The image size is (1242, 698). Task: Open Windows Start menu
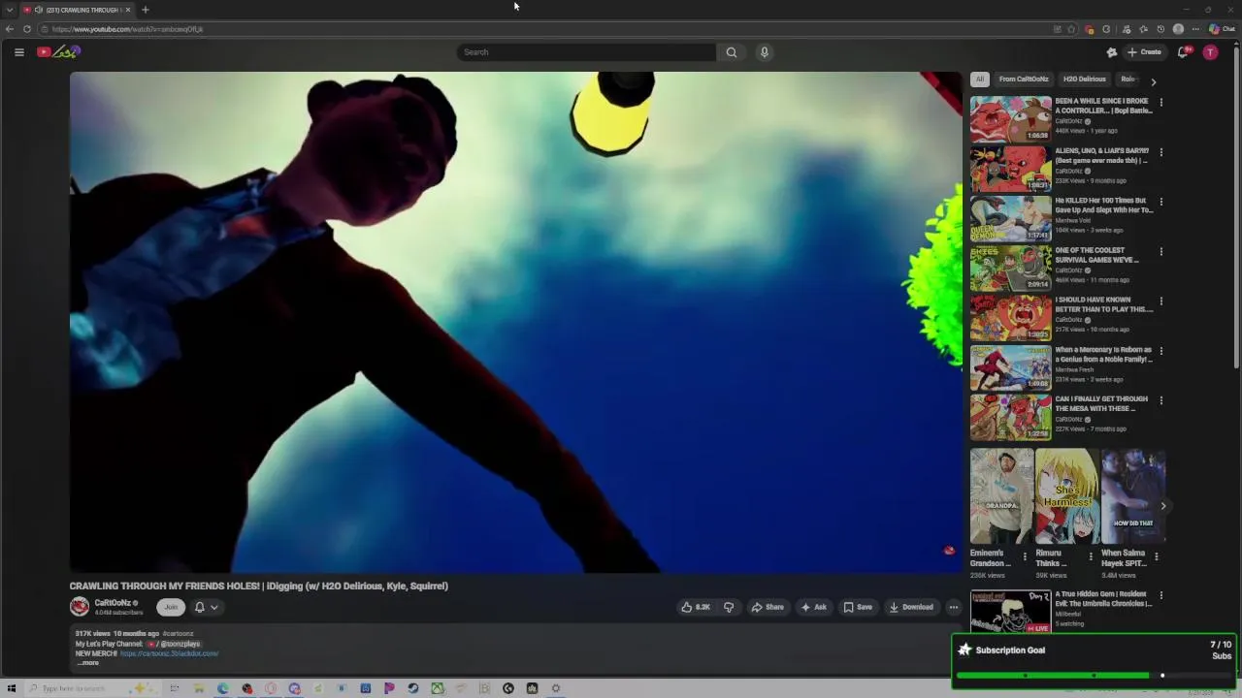coord(12,688)
